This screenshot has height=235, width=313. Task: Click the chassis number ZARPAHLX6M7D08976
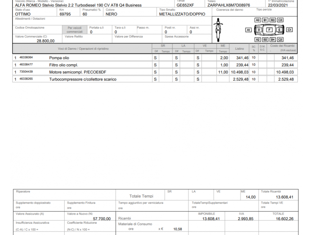pos(228,5)
